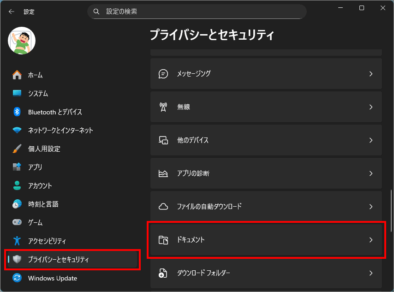Open the Bluetooth とデバイス icon
This screenshot has height=292, width=394.
pyautogui.click(x=17, y=112)
